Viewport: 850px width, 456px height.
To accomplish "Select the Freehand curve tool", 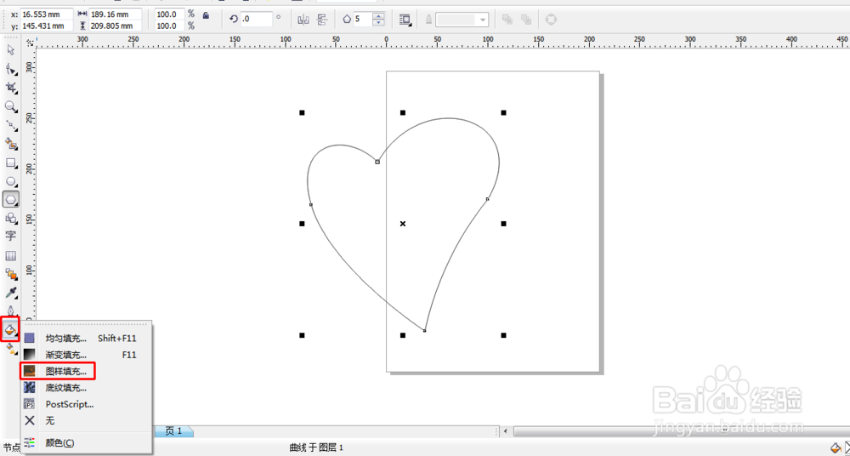I will coord(10,125).
